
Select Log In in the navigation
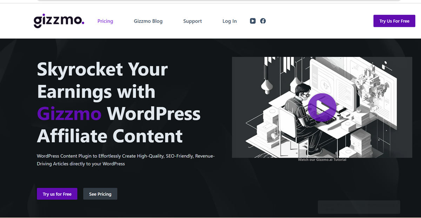pos(229,21)
